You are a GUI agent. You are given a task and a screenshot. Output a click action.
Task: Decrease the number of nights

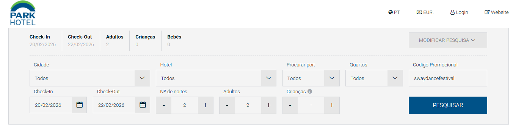(164, 105)
